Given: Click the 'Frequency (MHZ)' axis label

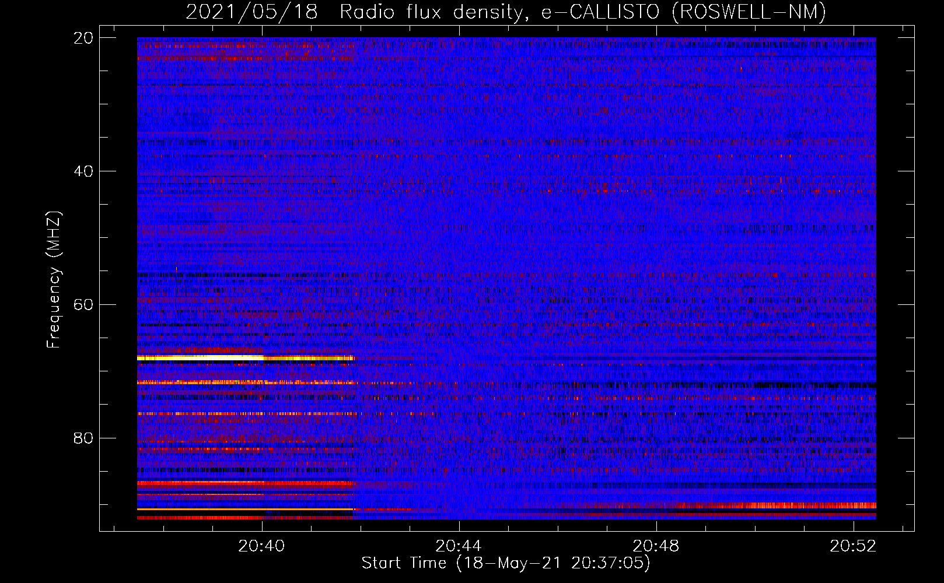Looking at the screenshot, I should tap(54, 280).
